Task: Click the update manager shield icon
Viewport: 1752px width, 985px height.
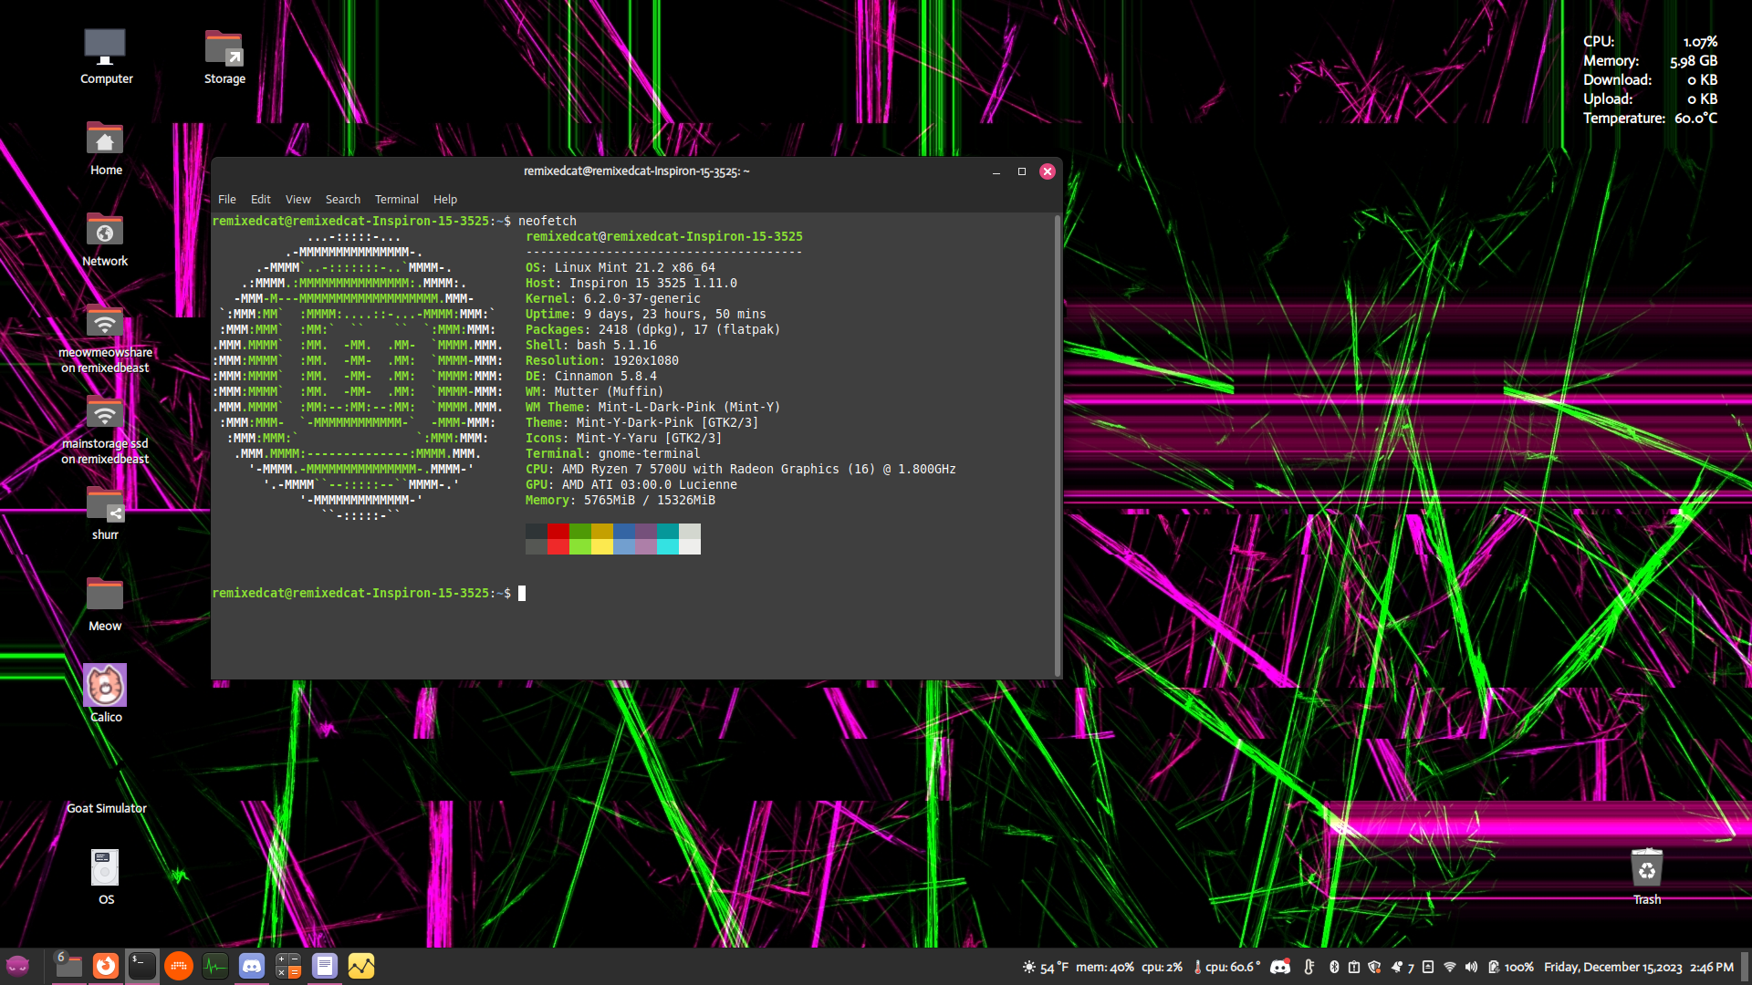Action: coord(1375,967)
